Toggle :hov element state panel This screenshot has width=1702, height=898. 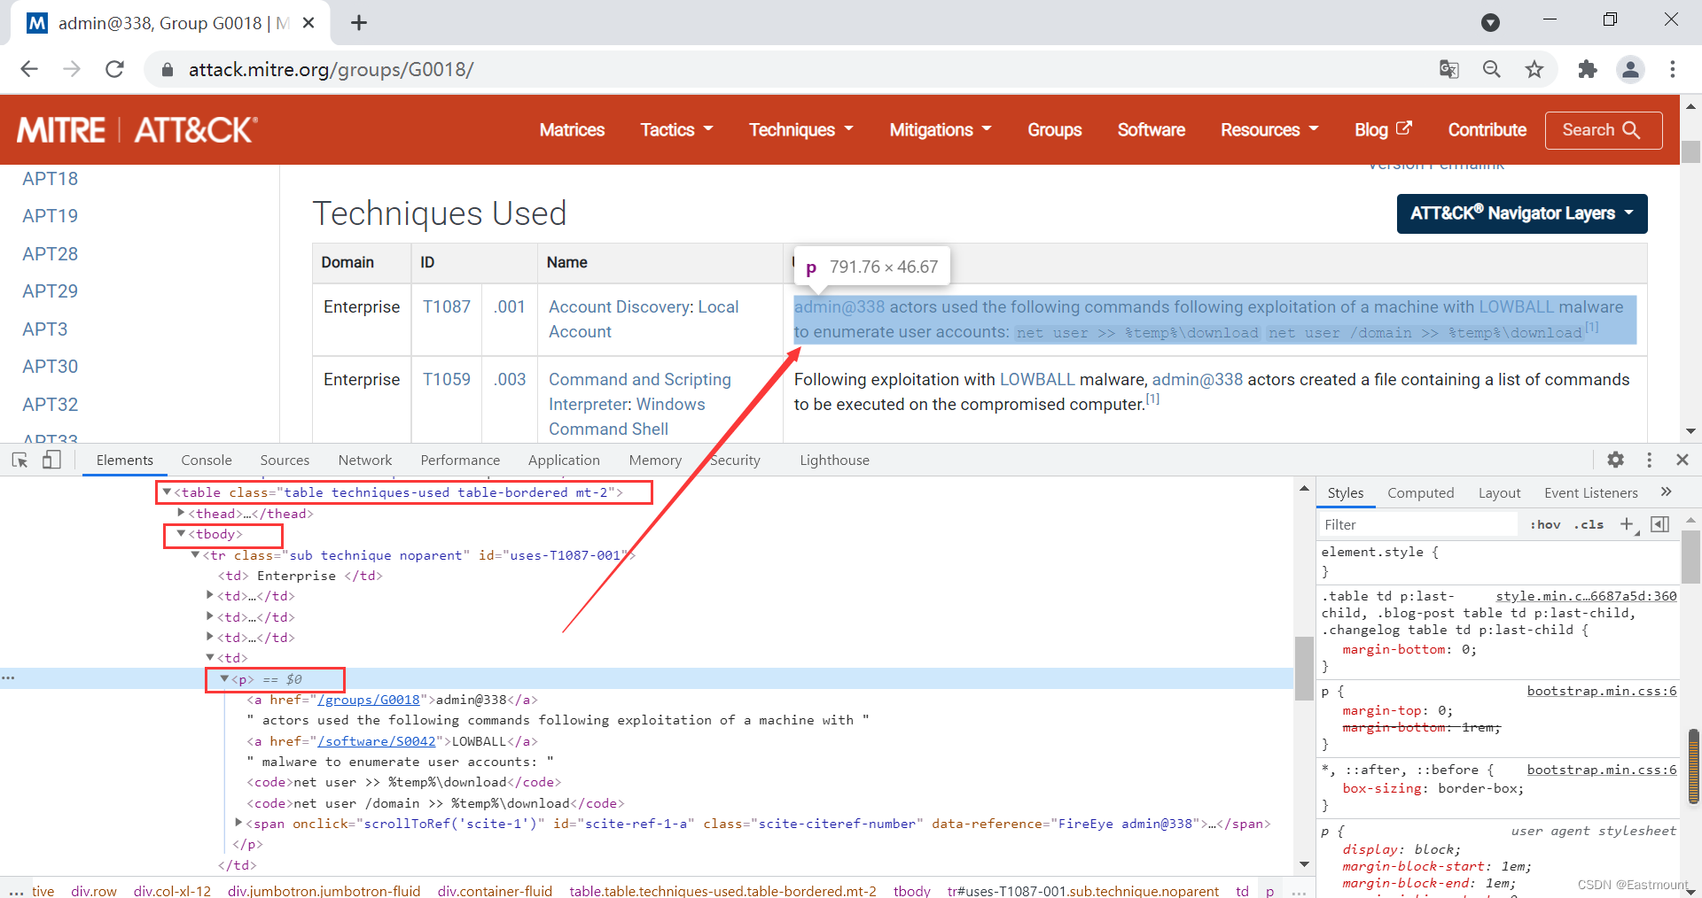point(1545,524)
